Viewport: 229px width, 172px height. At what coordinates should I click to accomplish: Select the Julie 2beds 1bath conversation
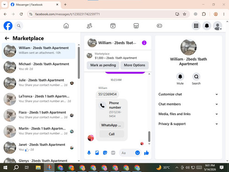(x=38, y=83)
